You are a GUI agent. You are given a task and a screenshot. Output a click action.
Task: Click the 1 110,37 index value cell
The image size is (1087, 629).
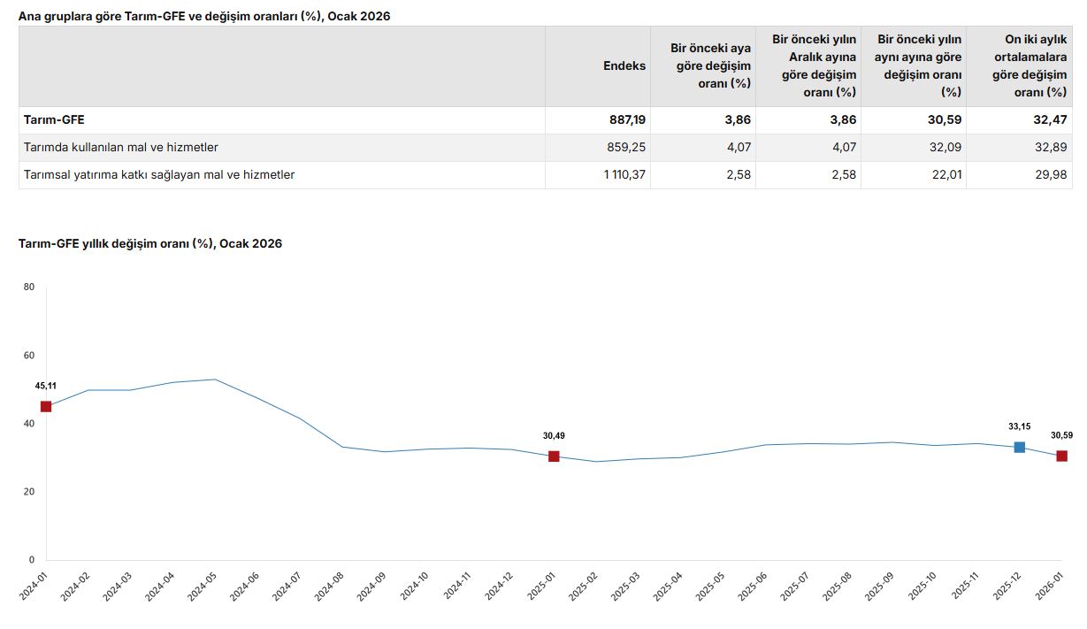(x=624, y=175)
